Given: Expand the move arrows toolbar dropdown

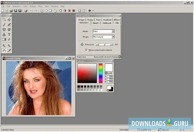Looking at the screenshot, I should (93, 11).
